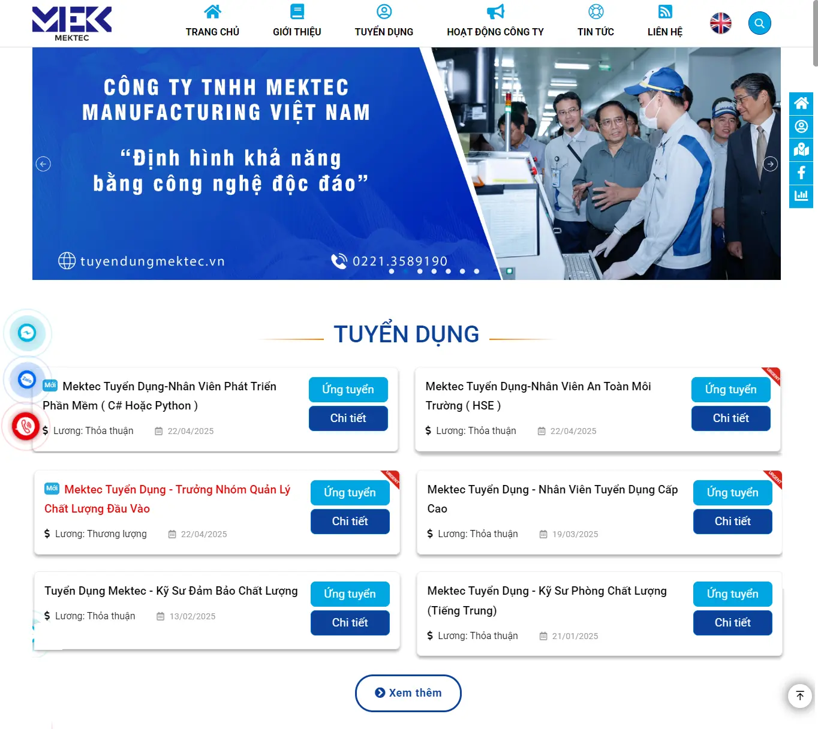Click the home icon above Trang Chủ

212,11
